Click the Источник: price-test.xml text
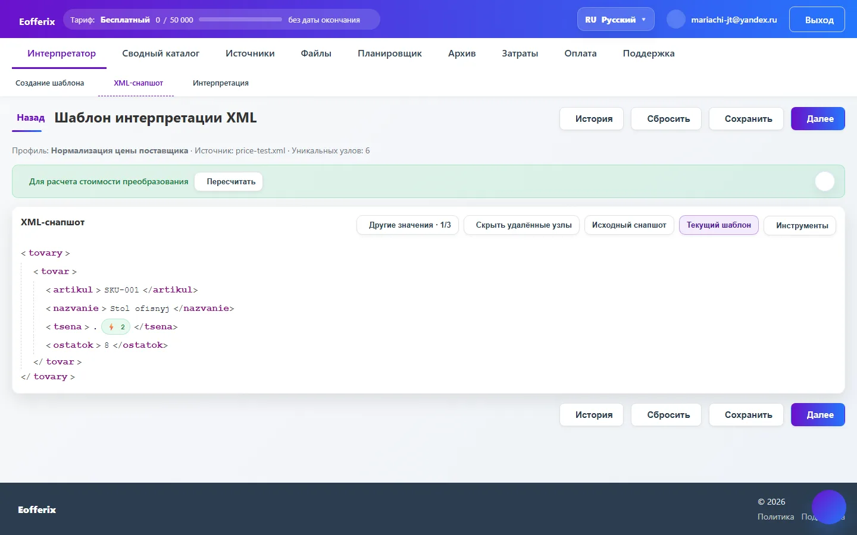Screen dimensions: 857x535 pos(240,150)
